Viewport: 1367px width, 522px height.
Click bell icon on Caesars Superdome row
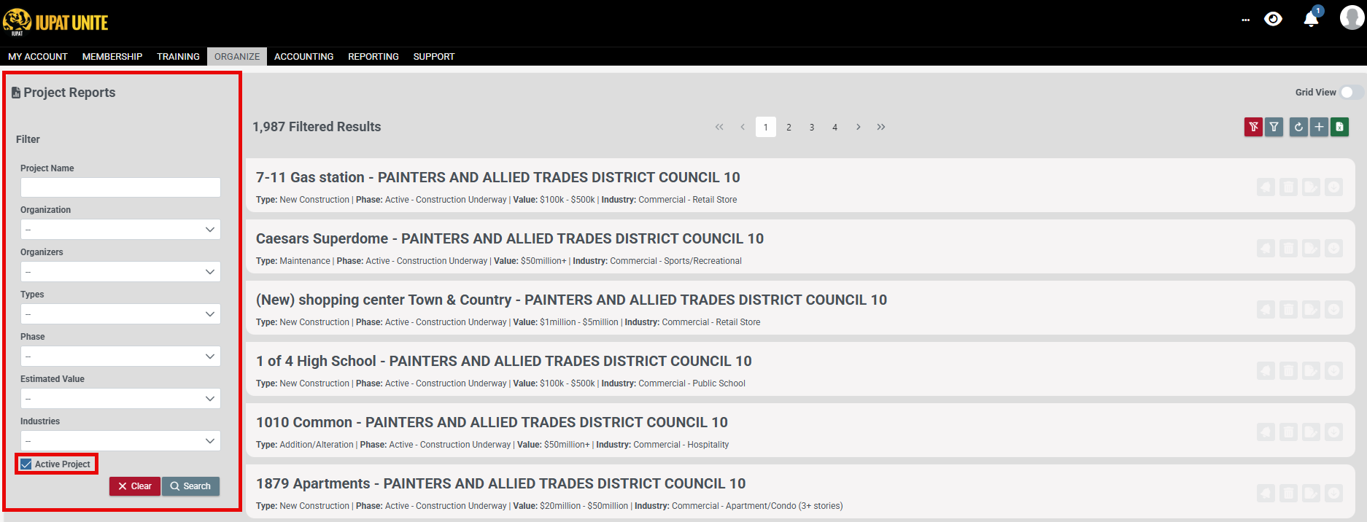[x=1266, y=249]
